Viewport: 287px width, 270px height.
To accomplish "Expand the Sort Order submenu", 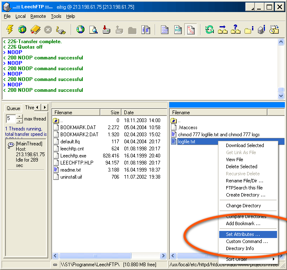I will pyautogui.click(x=248, y=259).
